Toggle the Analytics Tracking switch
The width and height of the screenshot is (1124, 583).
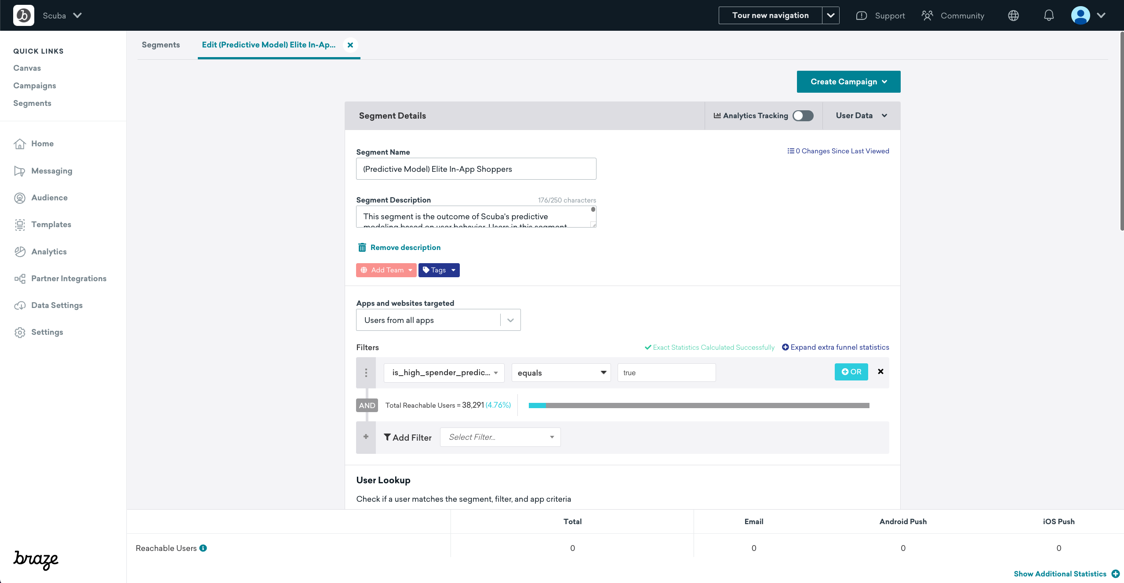click(x=802, y=115)
